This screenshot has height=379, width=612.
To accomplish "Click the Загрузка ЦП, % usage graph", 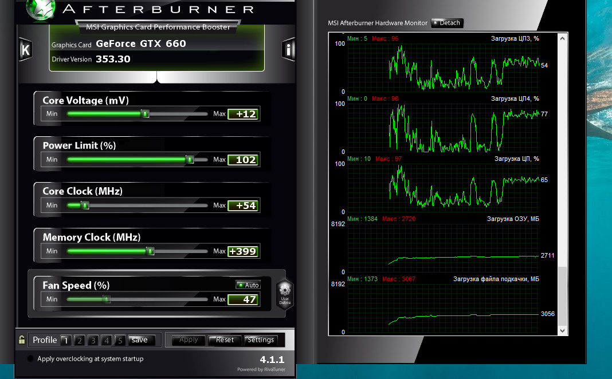I will (x=443, y=188).
